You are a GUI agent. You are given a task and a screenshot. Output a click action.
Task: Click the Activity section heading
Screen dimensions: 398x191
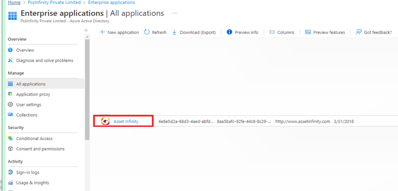coord(15,161)
